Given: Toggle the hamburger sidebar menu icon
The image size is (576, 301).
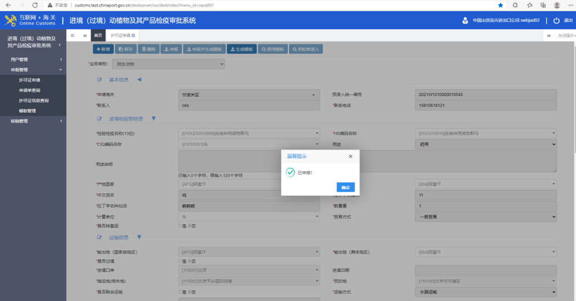Looking at the screenshot, I should point(73,36).
